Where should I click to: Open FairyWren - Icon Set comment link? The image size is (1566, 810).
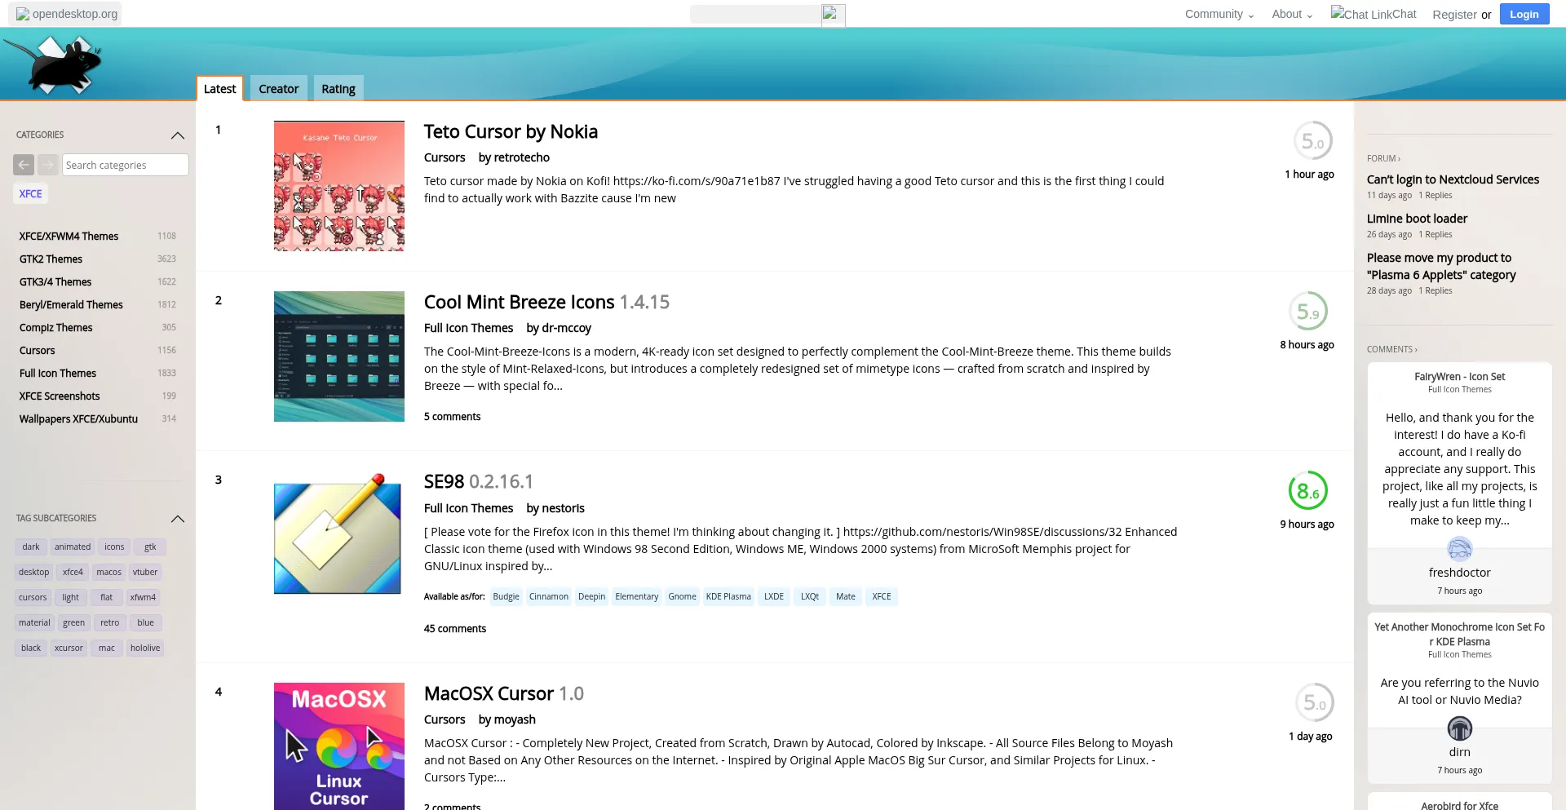1459,377
